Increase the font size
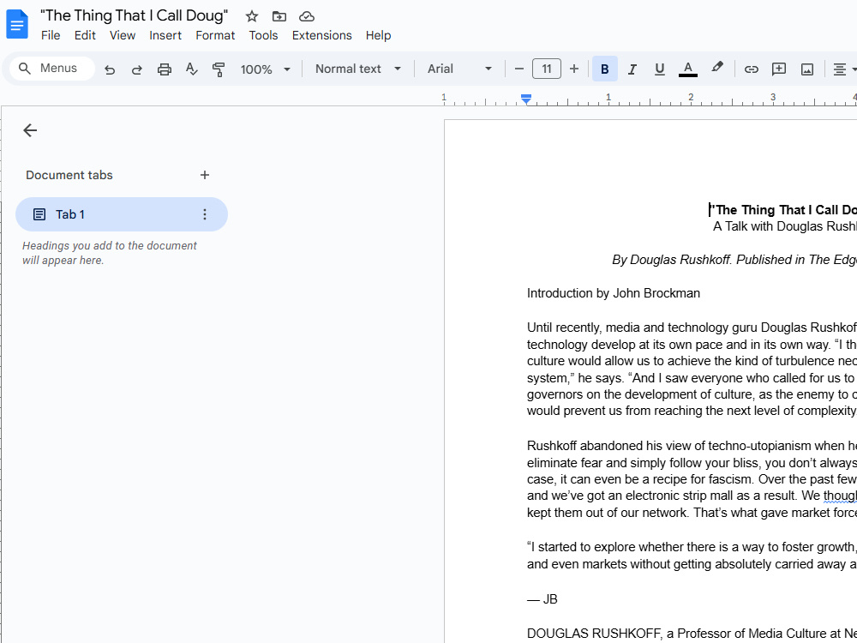Viewport: 857px width, 643px height. click(x=574, y=69)
